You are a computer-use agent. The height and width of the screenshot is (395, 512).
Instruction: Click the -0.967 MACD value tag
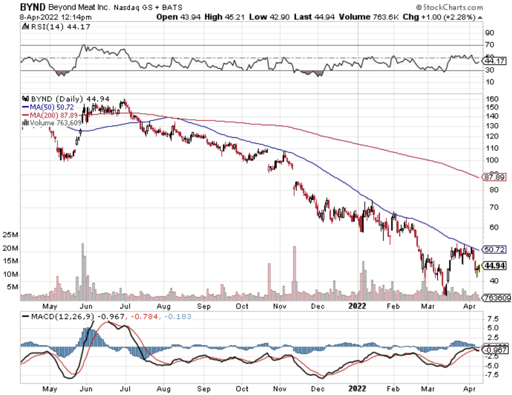(496, 350)
